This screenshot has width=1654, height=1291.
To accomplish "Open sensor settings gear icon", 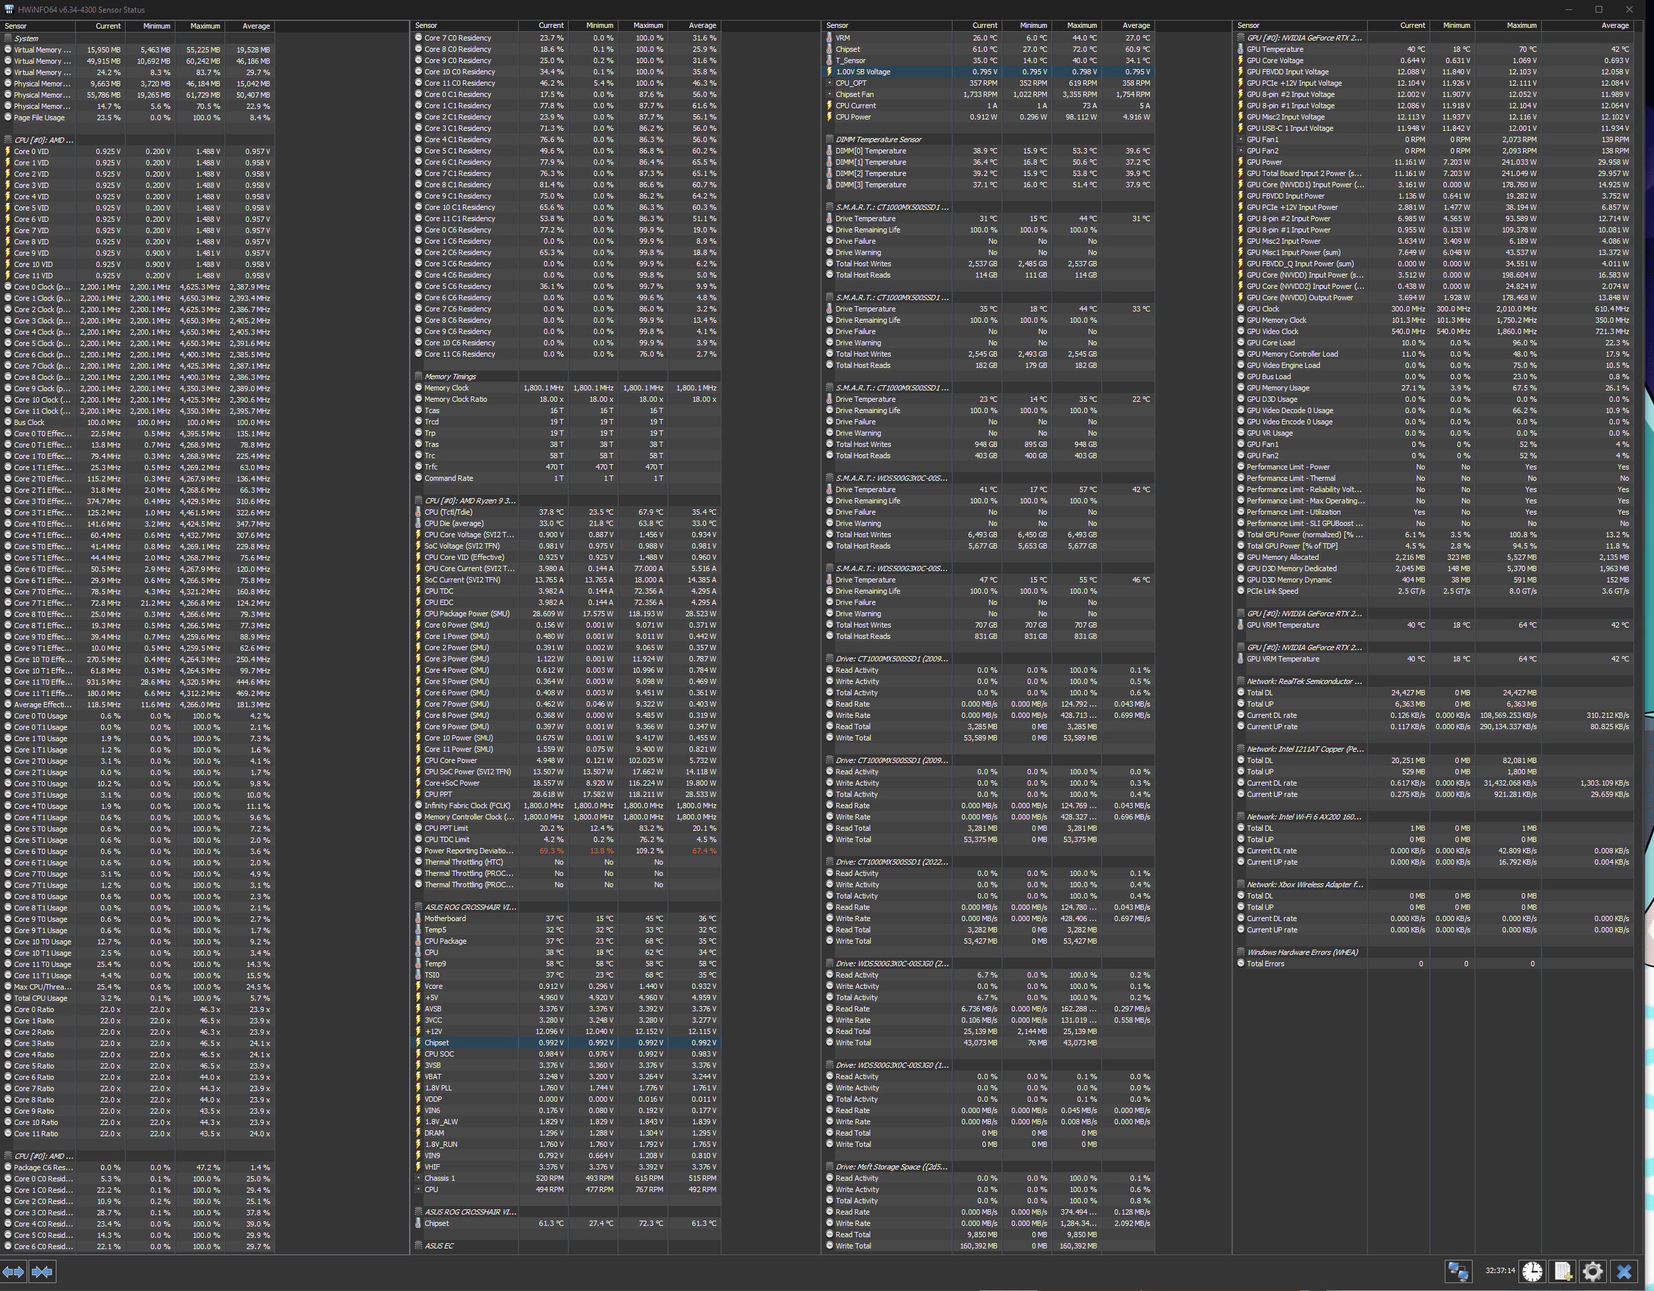I will [1593, 1271].
